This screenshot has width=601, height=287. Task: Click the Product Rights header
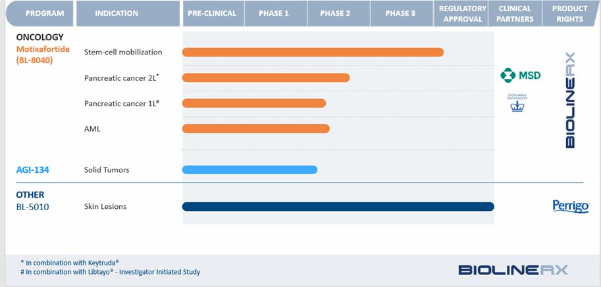(x=569, y=13)
